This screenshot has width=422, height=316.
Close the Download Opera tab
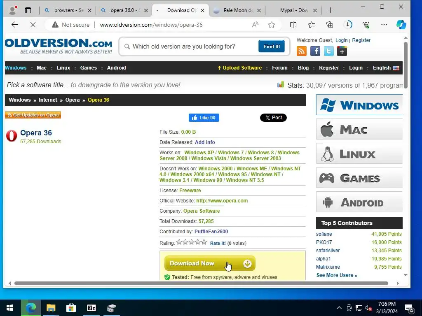pyautogui.click(x=203, y=10)
